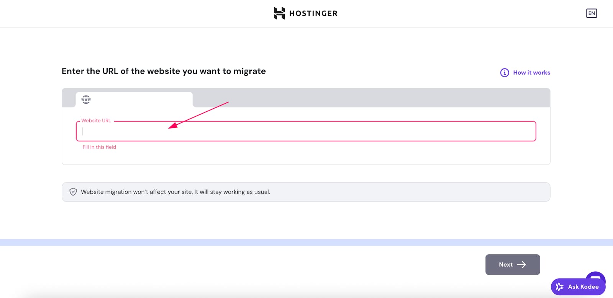613x298 pixels.
Task: Click the Kodee sparkle icon
Action: 560,287
